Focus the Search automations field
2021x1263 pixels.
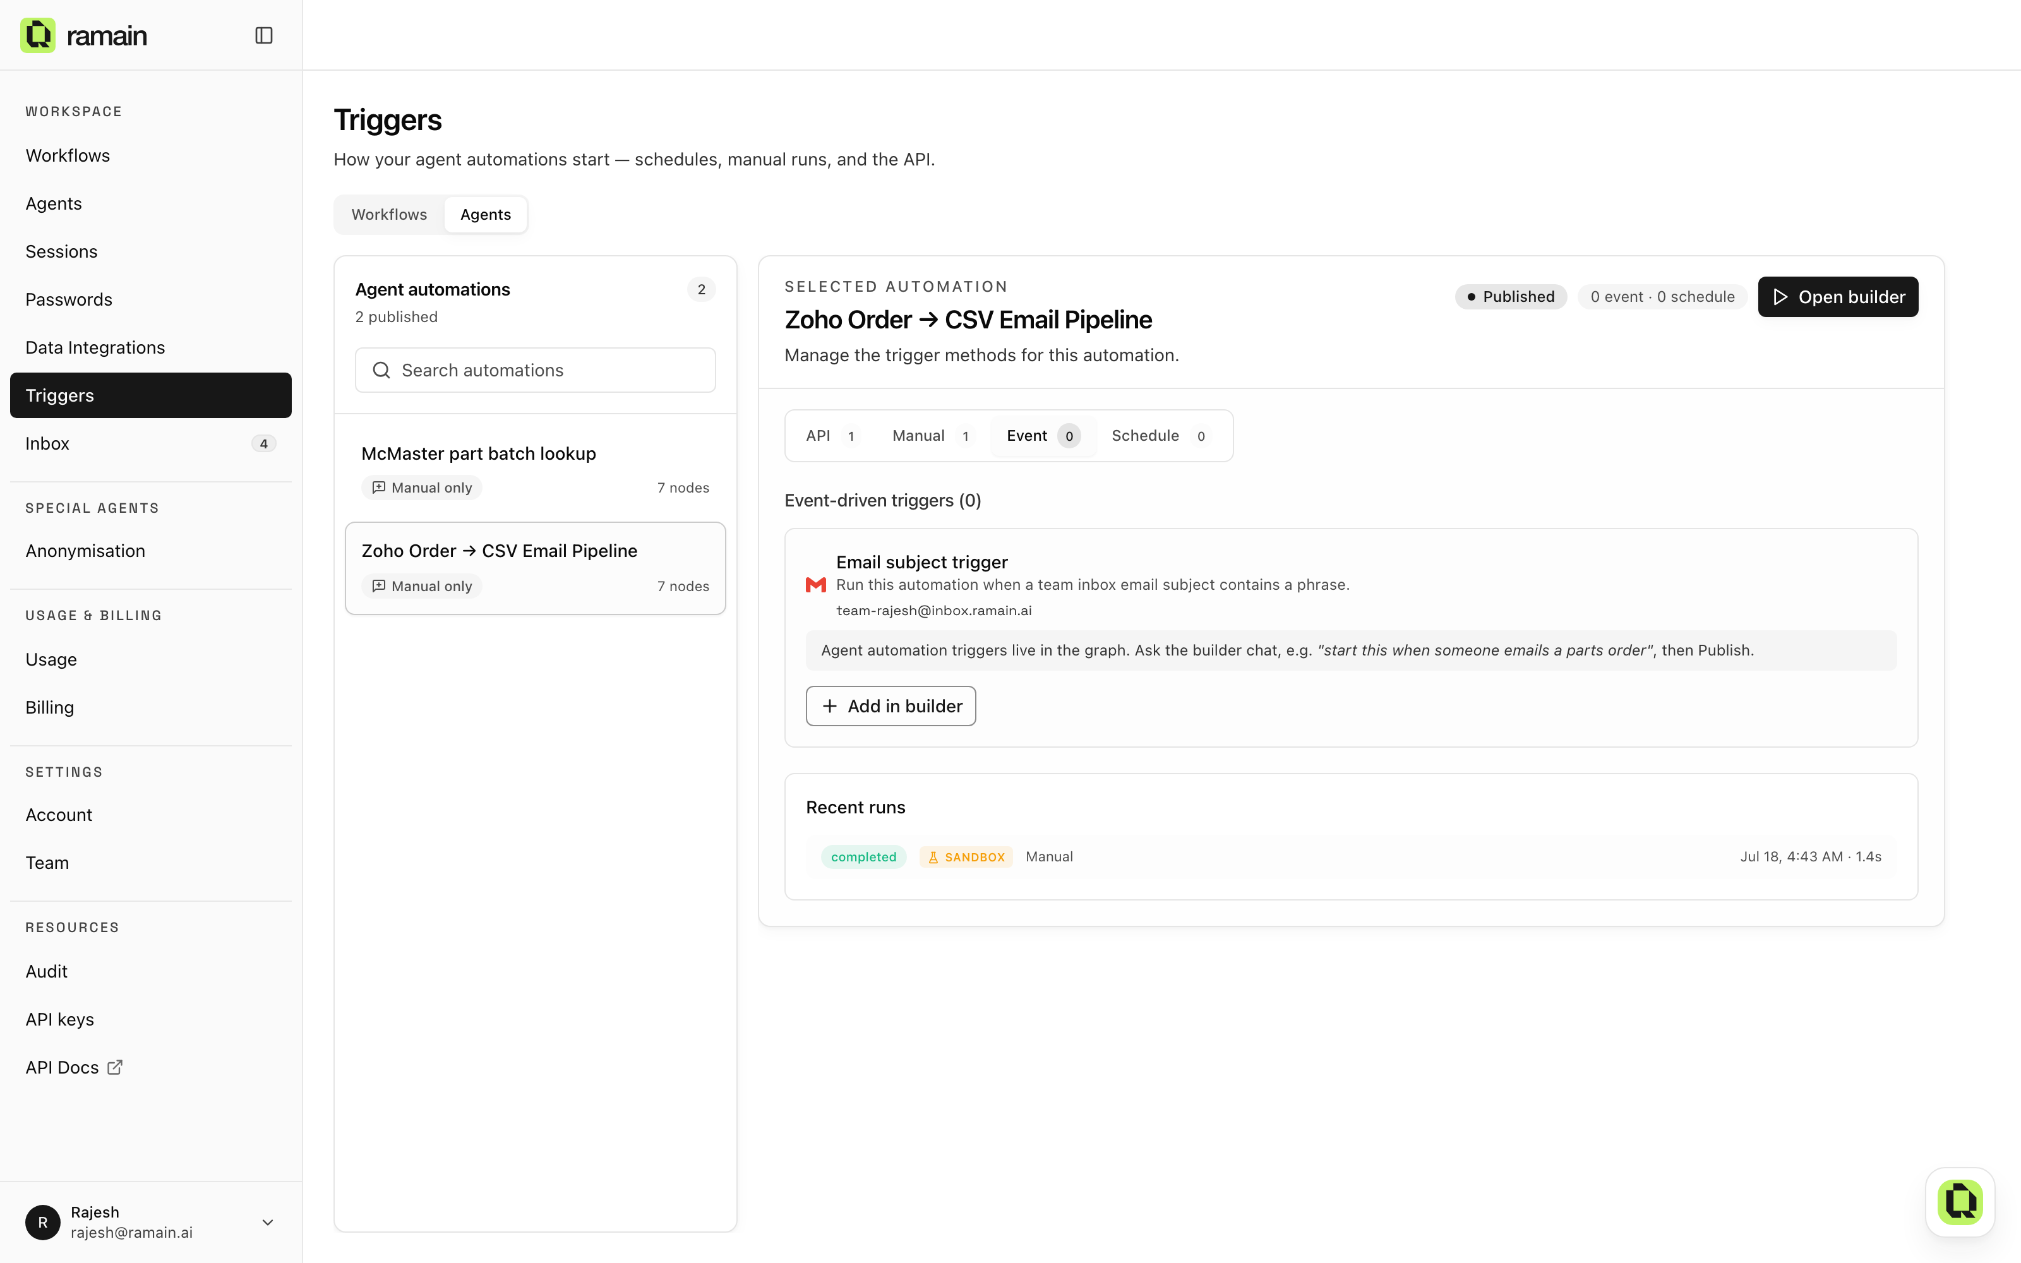pyautogui.click(x=536, y=370)
